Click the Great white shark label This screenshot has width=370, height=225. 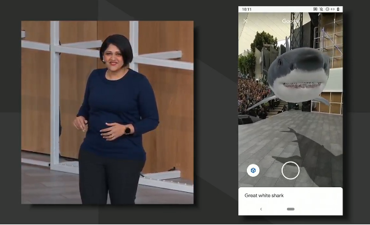tap(264, 196)
